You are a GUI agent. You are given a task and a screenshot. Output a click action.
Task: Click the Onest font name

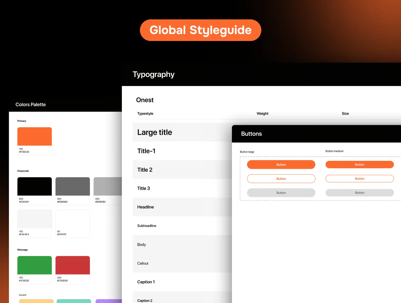[x=145, y=100]
